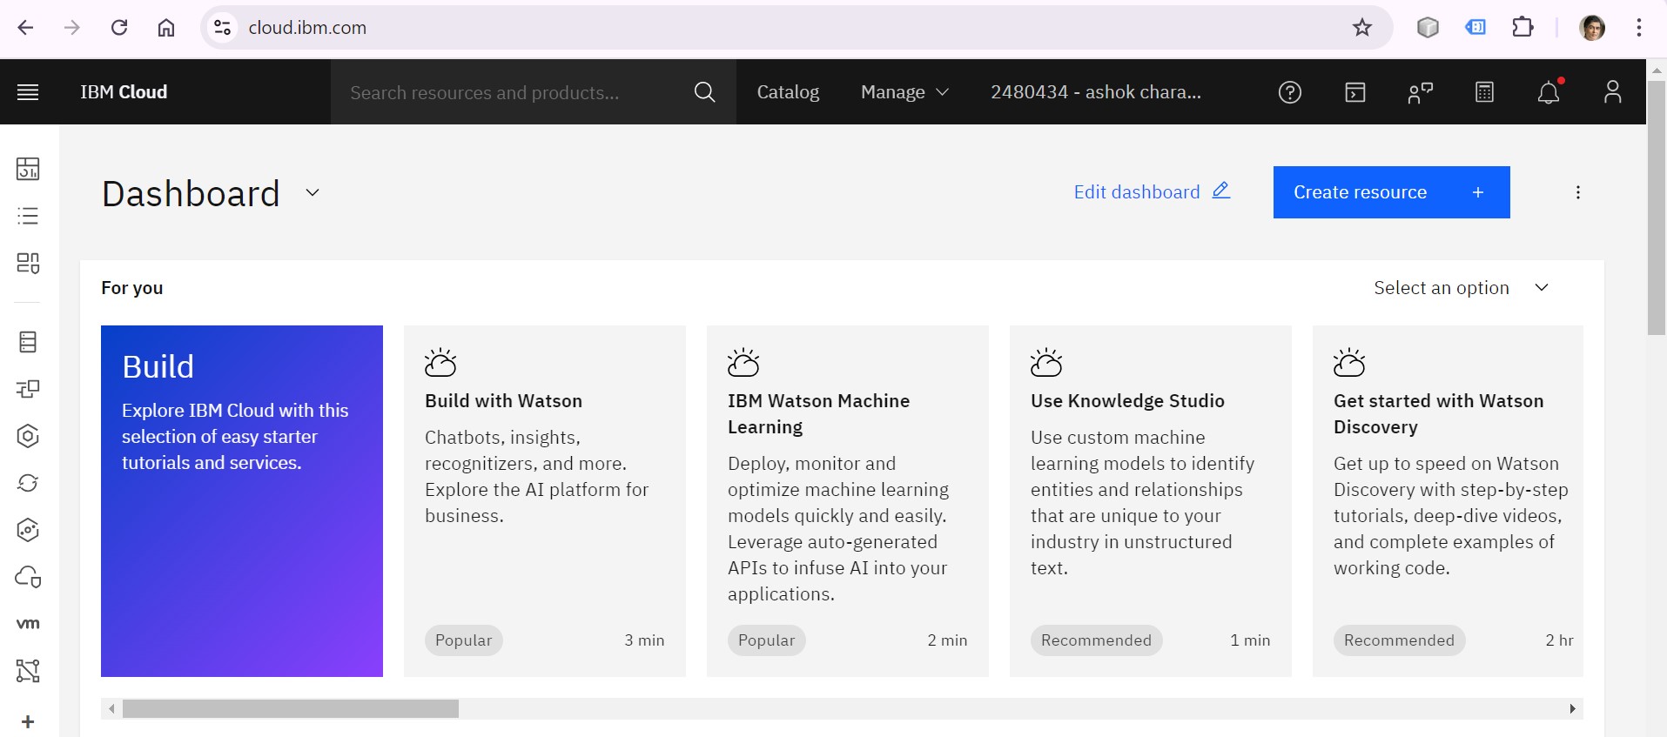Open browser extensions puzzle icon
The height and width of the screenshot is (737, 1667).
(1522, 28)
